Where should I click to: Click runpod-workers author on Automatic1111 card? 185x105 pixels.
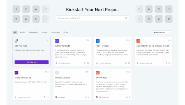pyautogui.click(x=145, y=63)
